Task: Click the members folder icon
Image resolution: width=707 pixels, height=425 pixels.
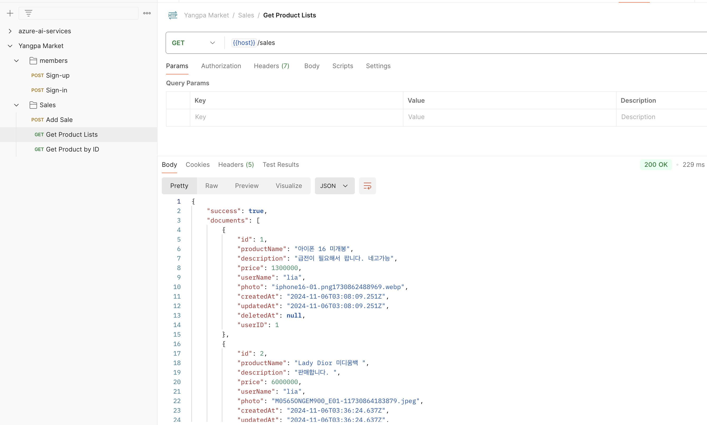Action: 33,61
